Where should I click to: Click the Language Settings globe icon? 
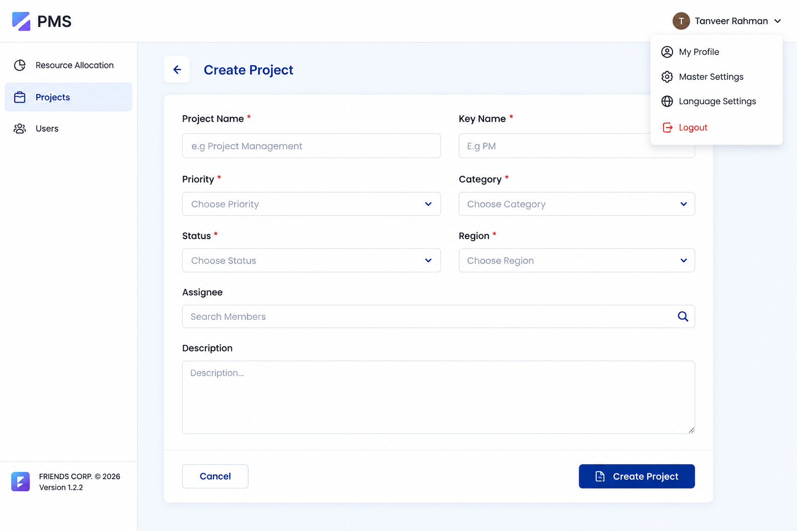coord(667,101)
